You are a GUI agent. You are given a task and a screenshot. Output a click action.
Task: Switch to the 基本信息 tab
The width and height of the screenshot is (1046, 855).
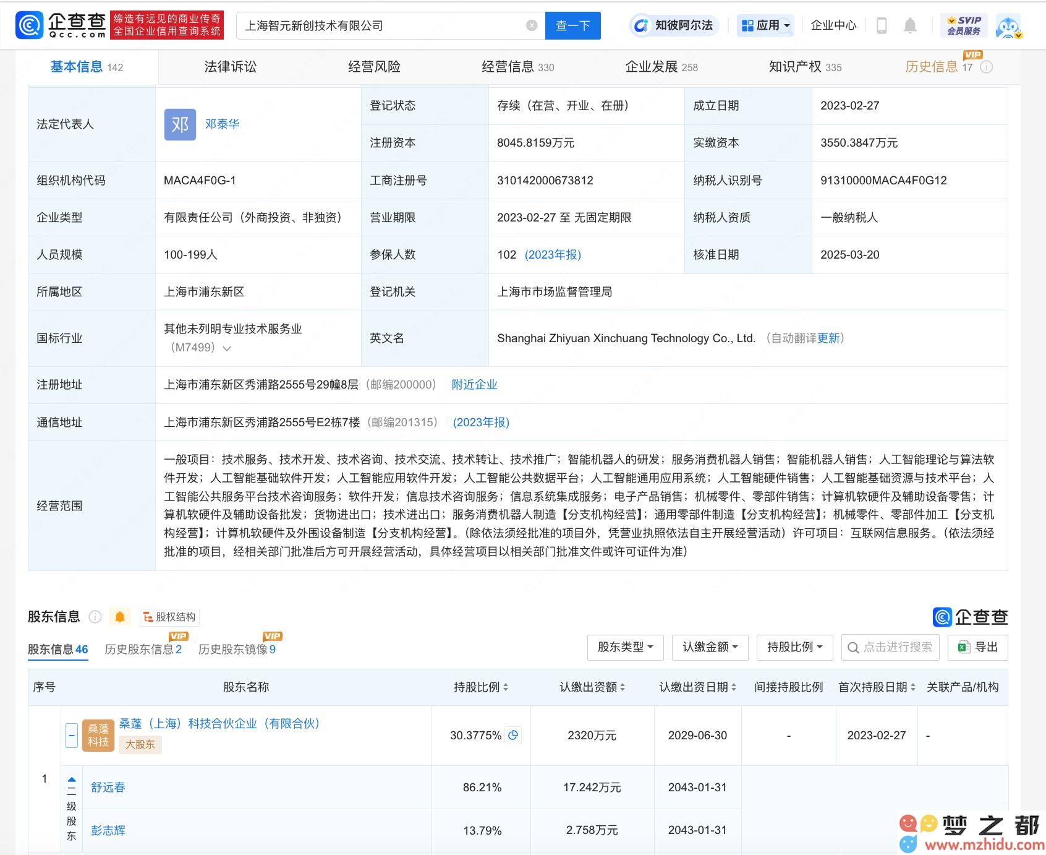point(87,67)
